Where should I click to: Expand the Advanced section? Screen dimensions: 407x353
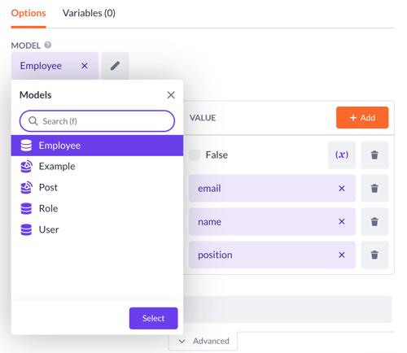click(204, 341)
